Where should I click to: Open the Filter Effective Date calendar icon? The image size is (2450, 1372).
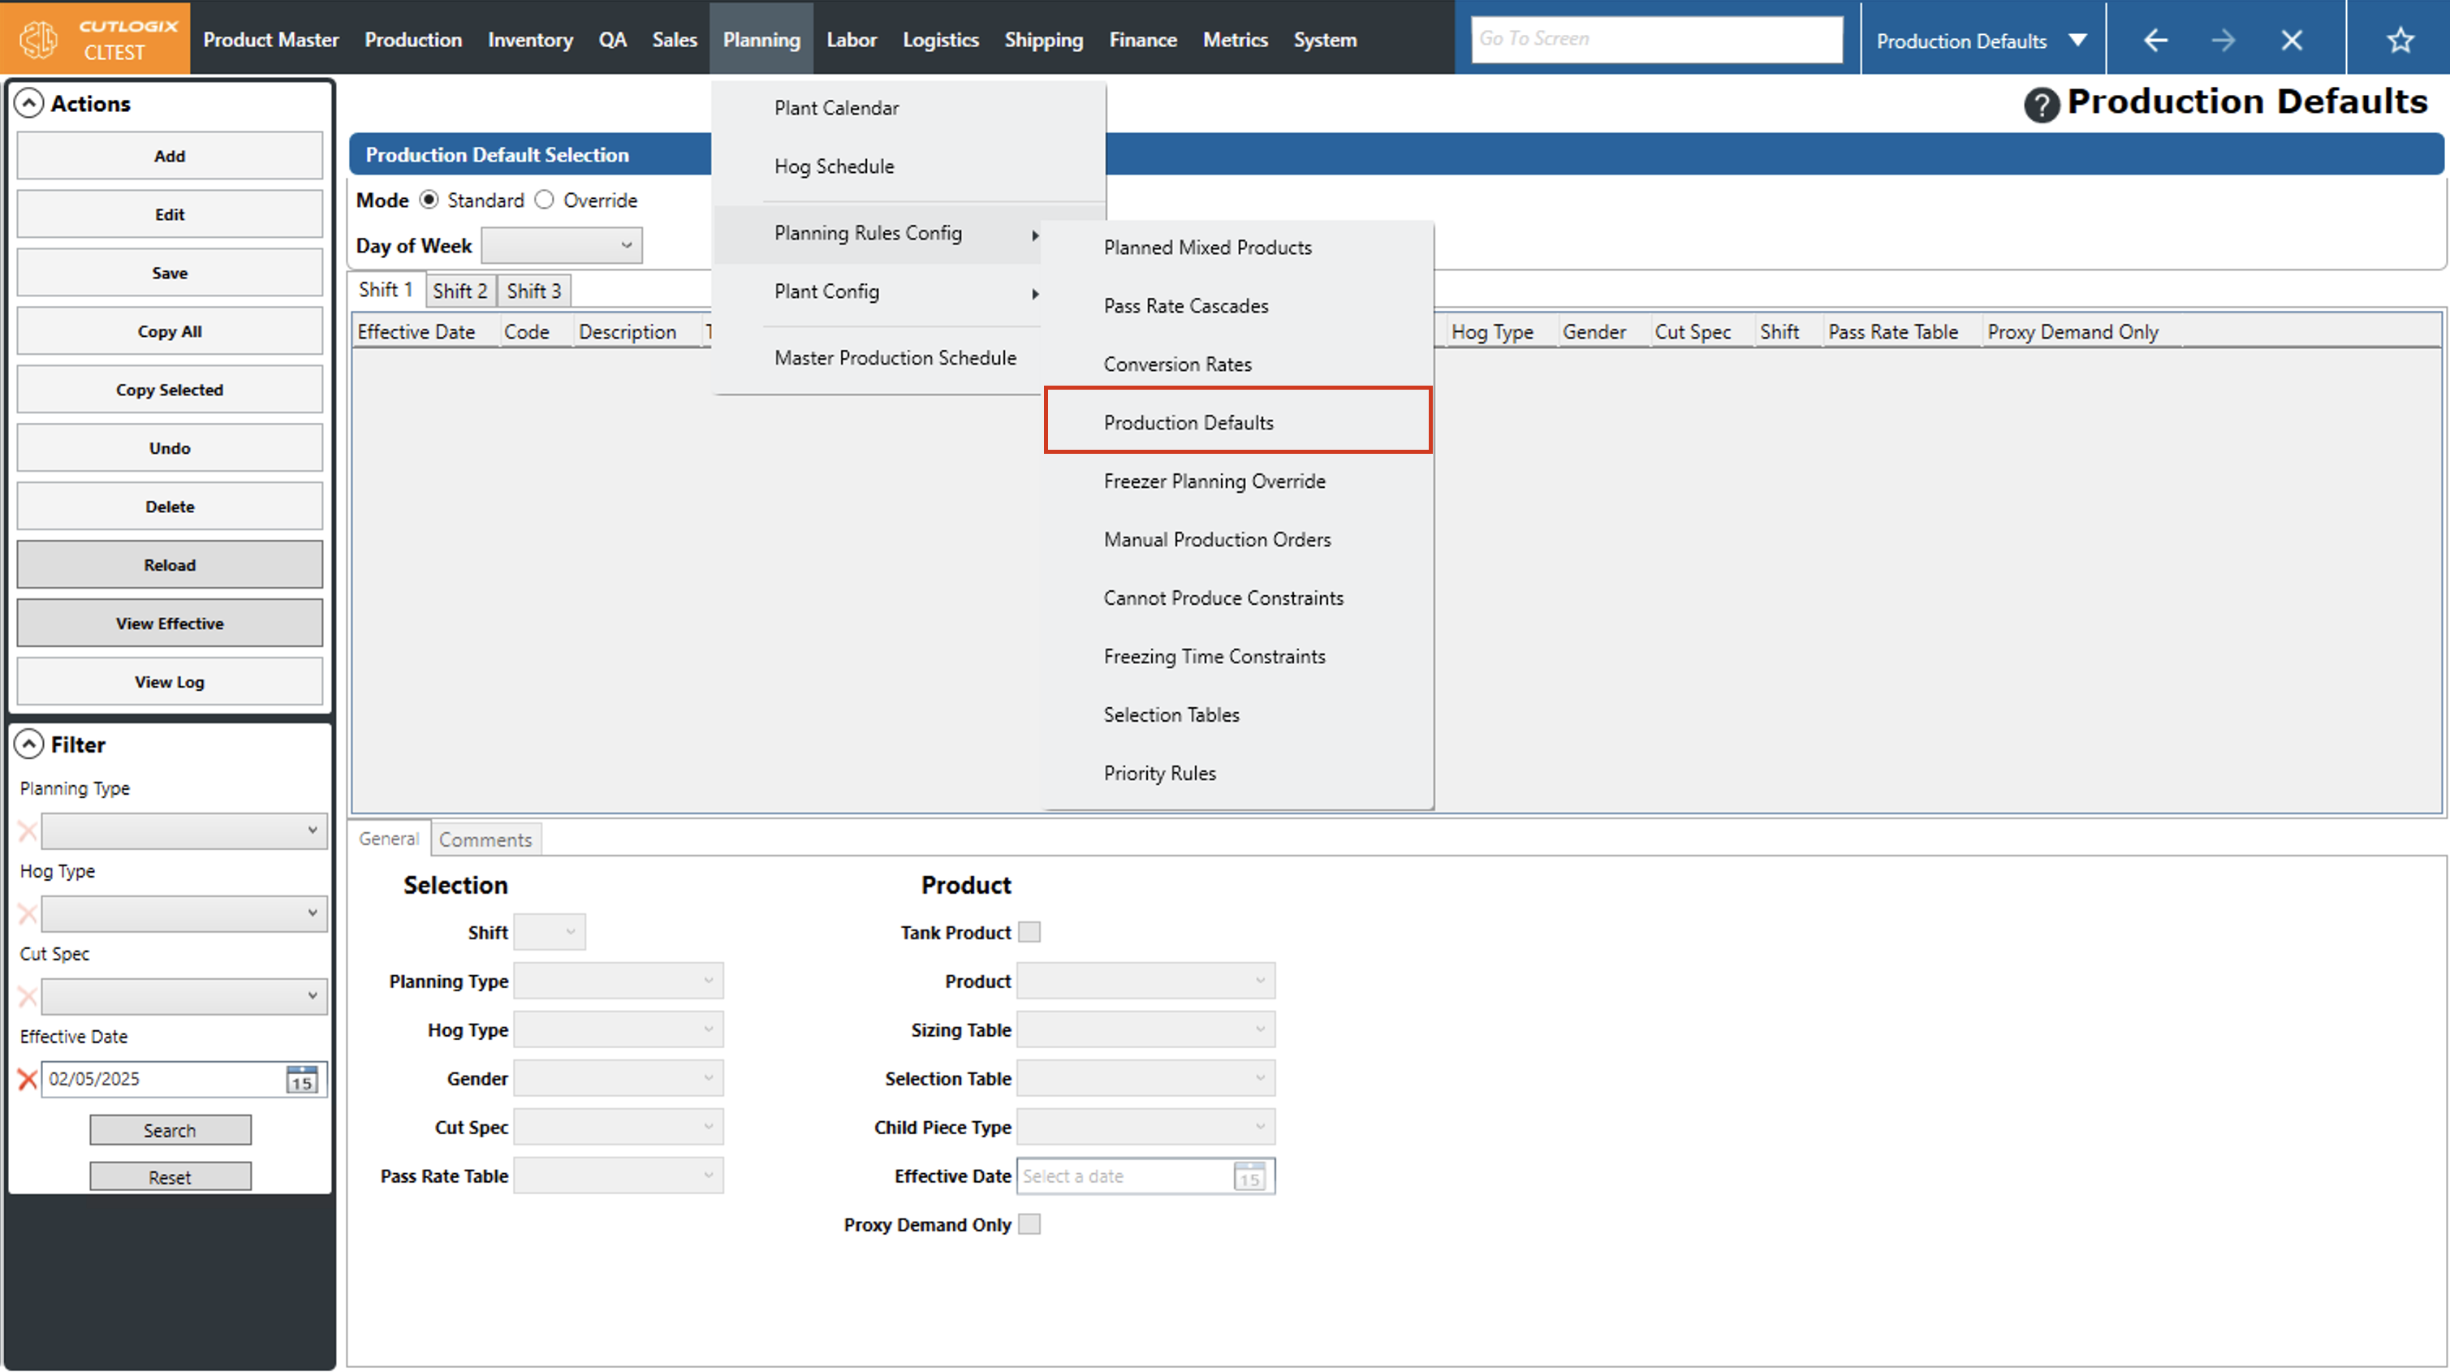(x=301, y=1079)
